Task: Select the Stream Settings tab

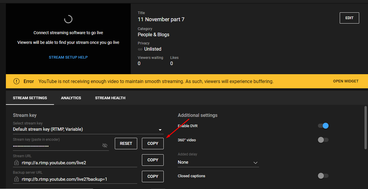Action: click(30, 98)
